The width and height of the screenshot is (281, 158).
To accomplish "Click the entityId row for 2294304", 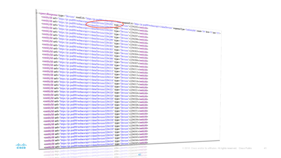I will point(95,51).
